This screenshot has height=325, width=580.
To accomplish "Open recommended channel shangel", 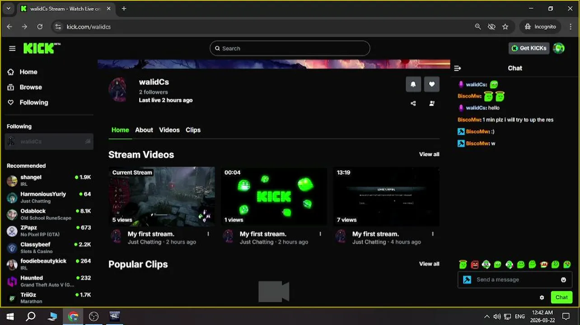I will point(49,181).
